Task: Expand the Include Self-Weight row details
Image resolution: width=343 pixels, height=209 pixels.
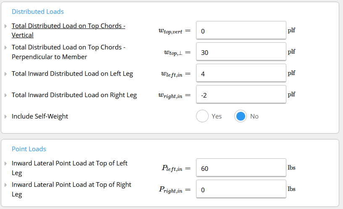Action: [5, 116]
